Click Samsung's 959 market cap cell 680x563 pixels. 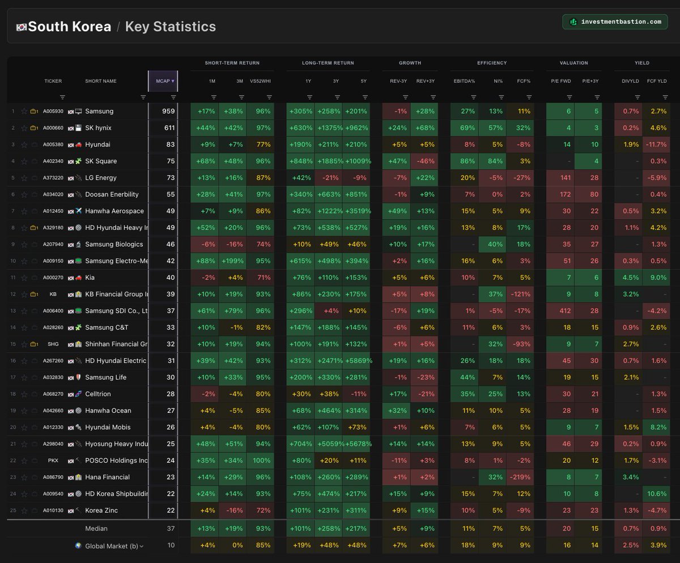click(163, 112)
